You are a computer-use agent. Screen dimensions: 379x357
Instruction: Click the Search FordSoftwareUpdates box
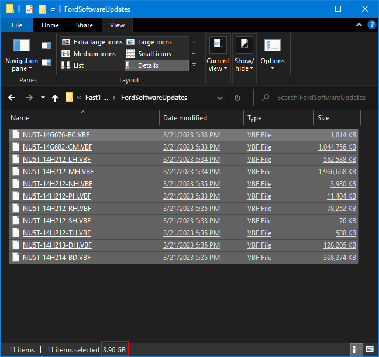coord(312,98)
